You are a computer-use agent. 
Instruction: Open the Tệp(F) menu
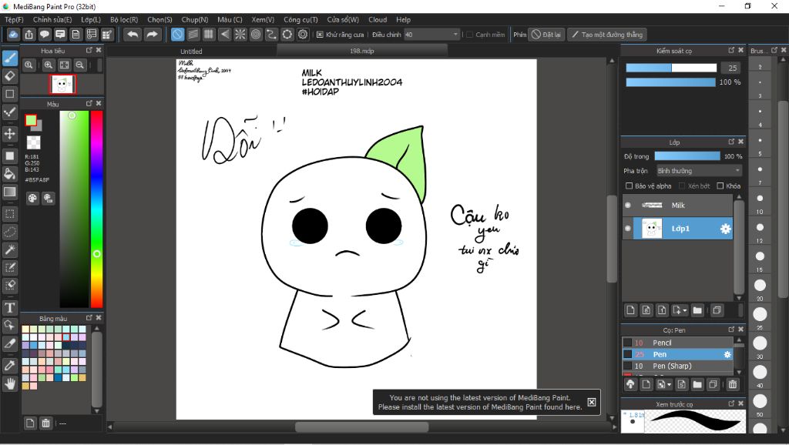(14, 19)
